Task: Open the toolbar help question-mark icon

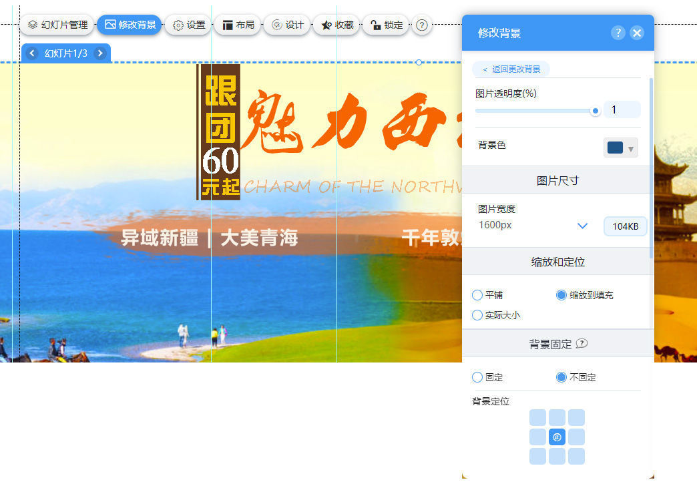Action: (x=422, y=25)
